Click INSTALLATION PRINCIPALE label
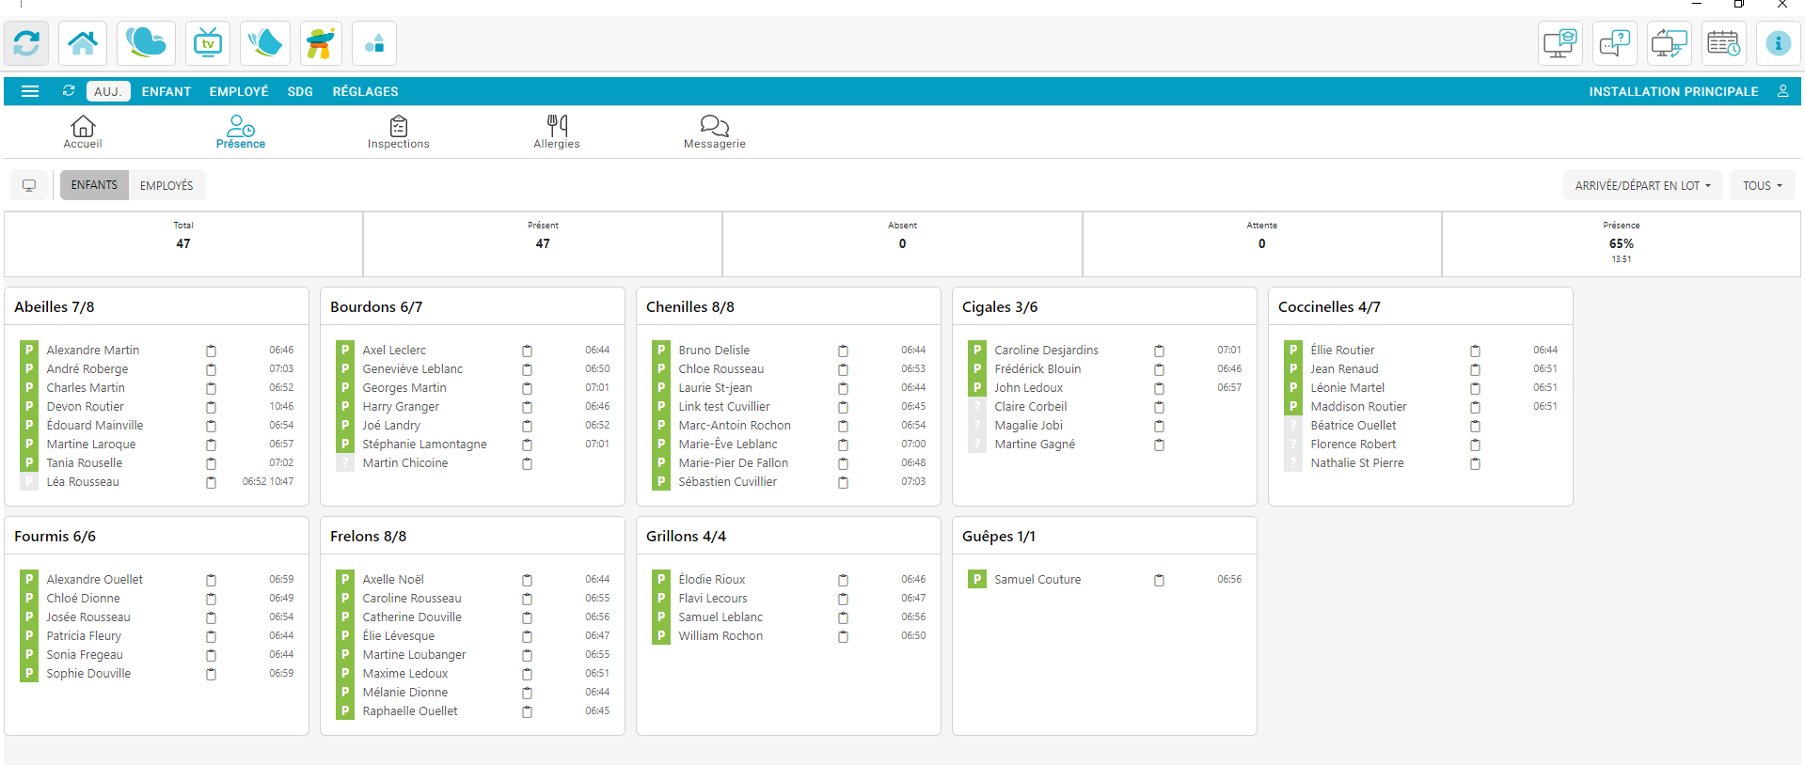The width and height of the screenshot is (1805, 765). [1673, 91]
